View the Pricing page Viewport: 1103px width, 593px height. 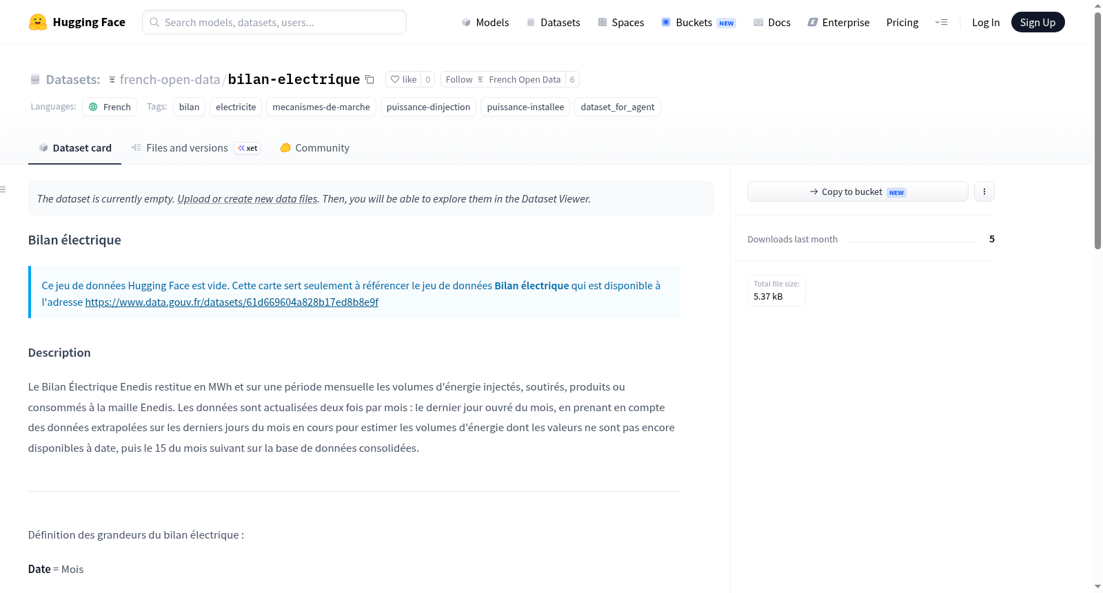(902, 22)
